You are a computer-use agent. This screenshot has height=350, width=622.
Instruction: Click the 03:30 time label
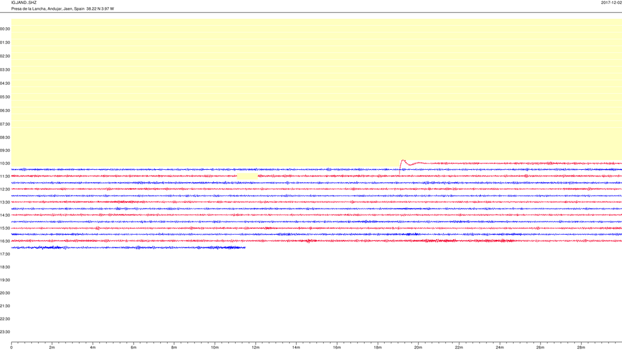click(5, 70)
